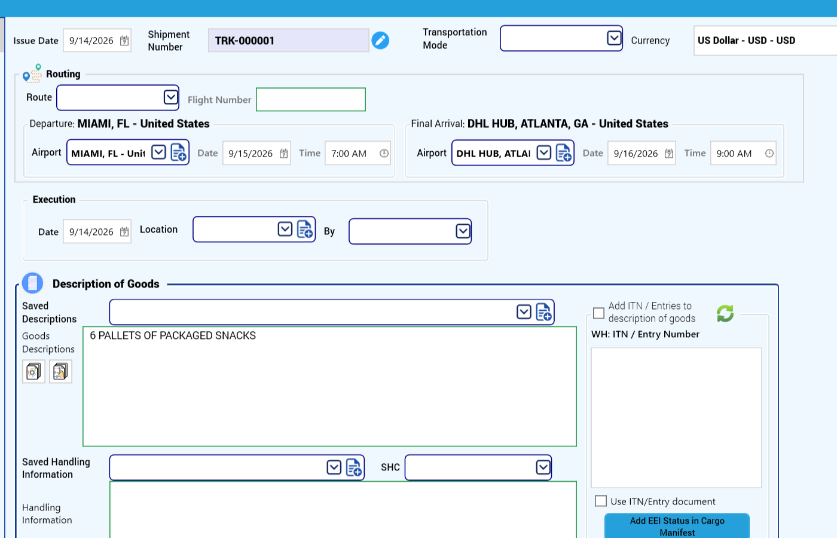Screen dimensions: 837x538
Task: Open Execution date calendar picker
Action: click(x=124, y=232)
